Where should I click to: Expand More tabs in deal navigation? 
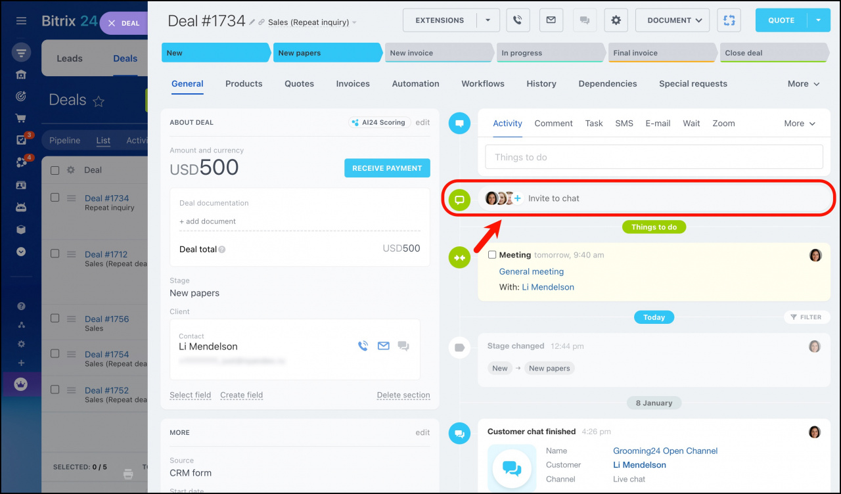click(x=804, y=83)
